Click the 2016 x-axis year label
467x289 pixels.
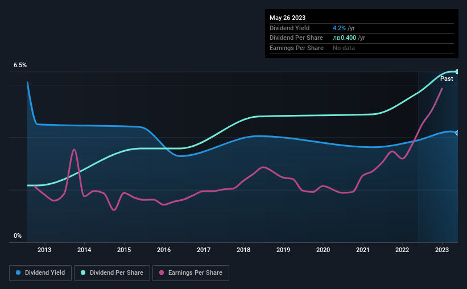164,250
